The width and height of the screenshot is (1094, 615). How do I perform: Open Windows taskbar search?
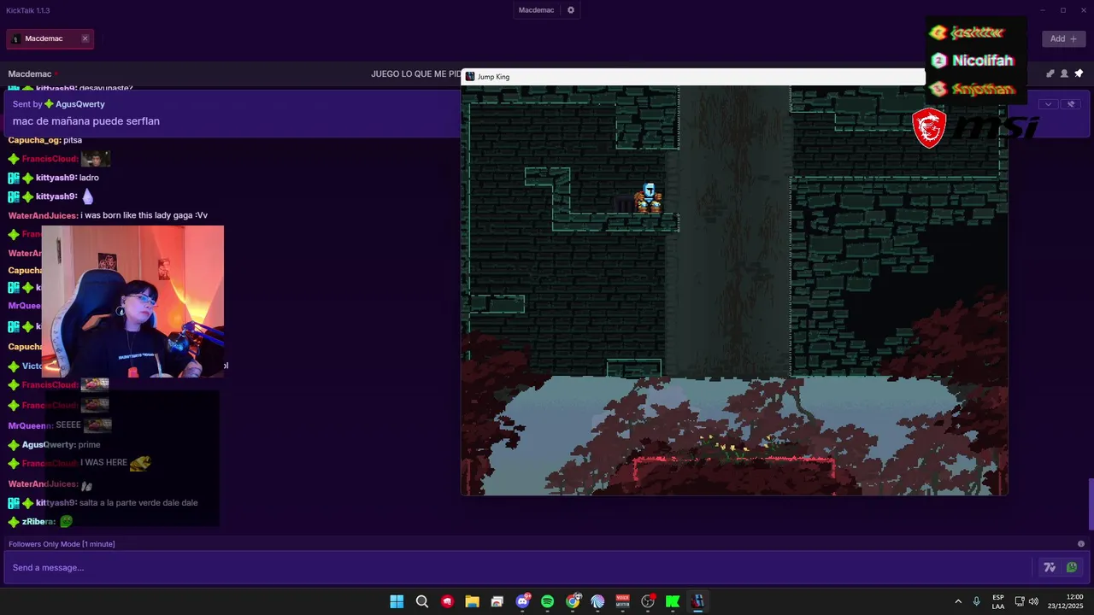[422, 601]
